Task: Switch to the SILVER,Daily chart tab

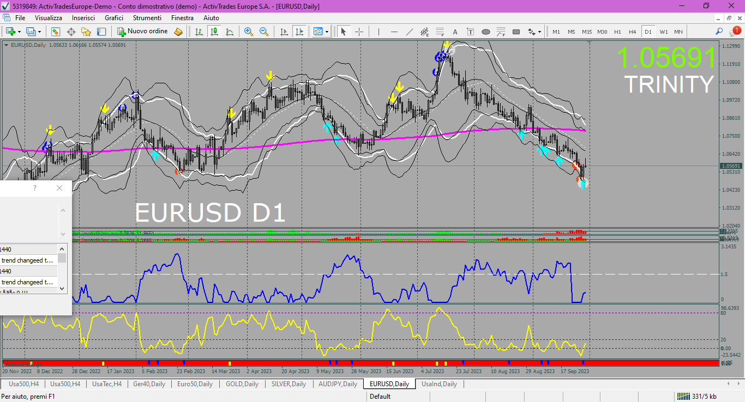Action: (289, 384)
